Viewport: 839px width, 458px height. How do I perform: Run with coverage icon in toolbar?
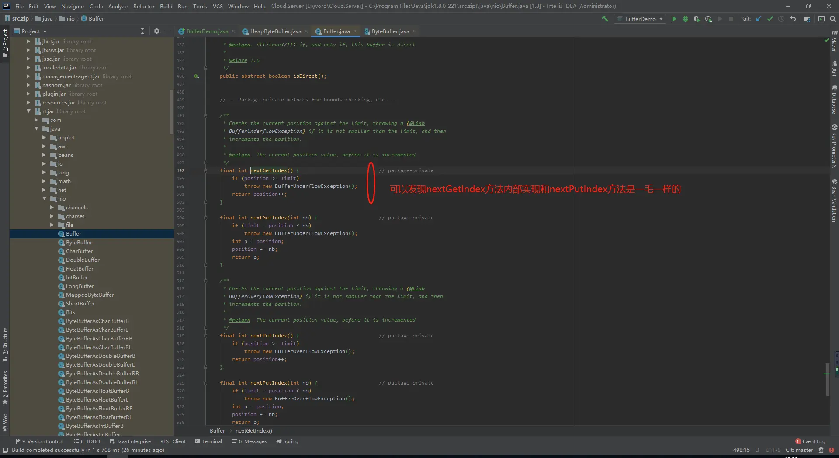(x=697, y=19)
